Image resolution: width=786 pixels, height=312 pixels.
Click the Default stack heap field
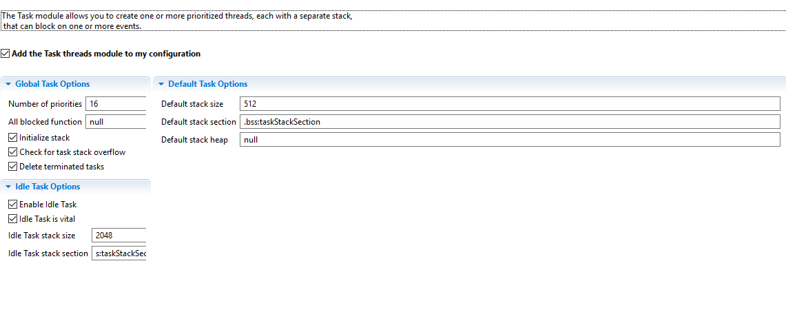[x=510, y=140]
